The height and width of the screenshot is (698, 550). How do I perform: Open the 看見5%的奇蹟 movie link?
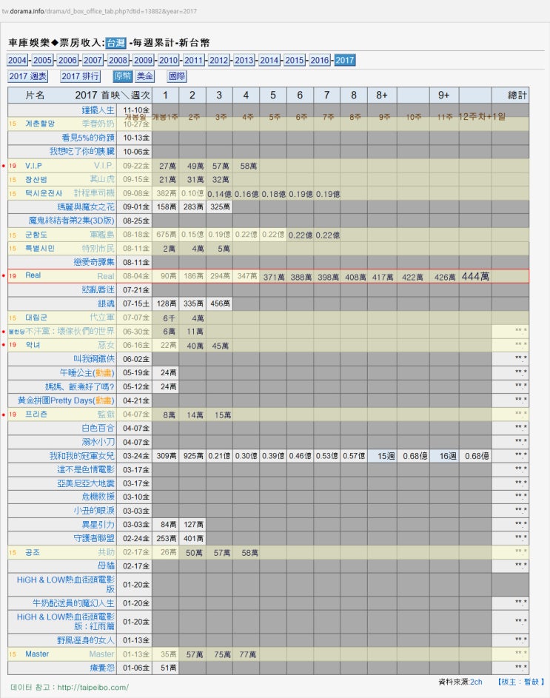click(88, 138)
